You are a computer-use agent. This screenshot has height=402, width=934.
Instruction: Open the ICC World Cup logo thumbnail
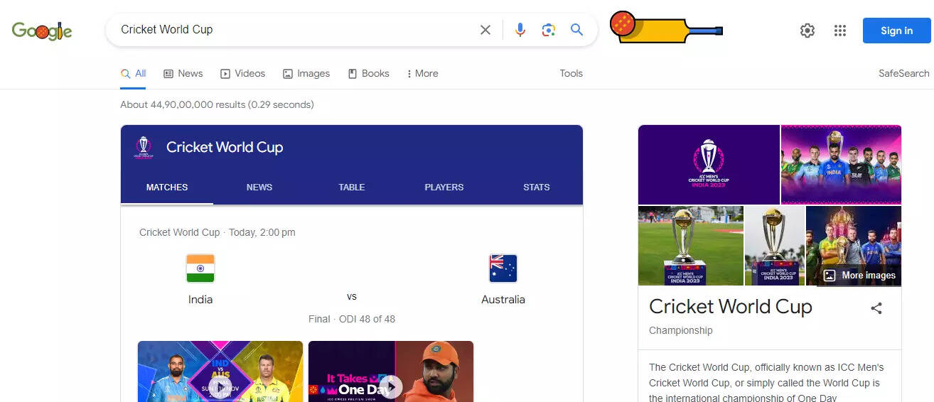(x=709, y=164)
